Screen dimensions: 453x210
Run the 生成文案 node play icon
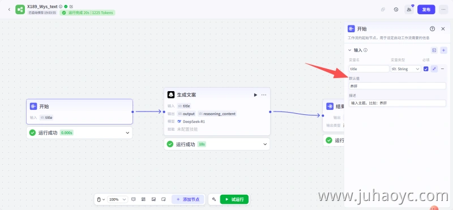(255, 95)
